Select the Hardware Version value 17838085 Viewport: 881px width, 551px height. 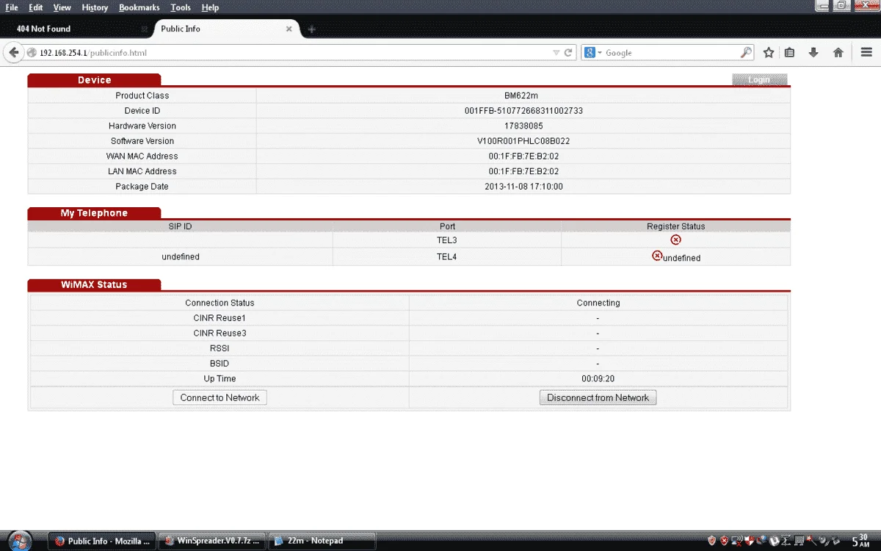(x=523, y=126)
